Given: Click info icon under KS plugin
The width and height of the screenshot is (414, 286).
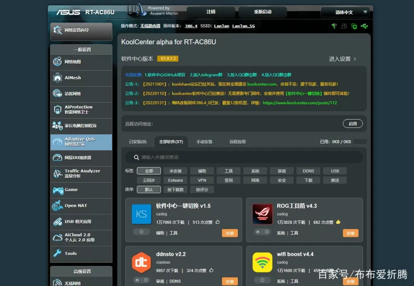Looking at the screenshot, I should (142, 232).
